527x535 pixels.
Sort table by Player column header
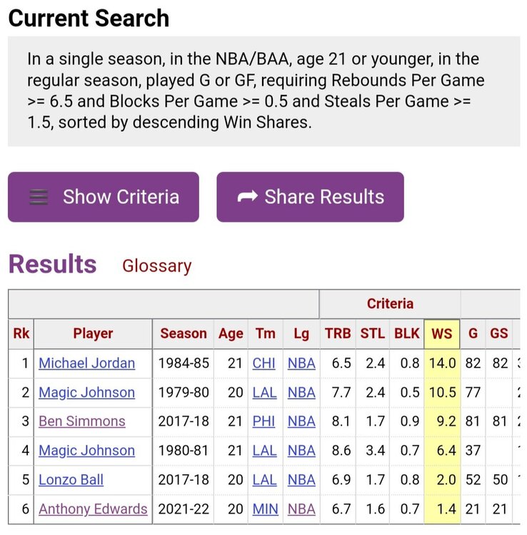(x=93, y=333)
